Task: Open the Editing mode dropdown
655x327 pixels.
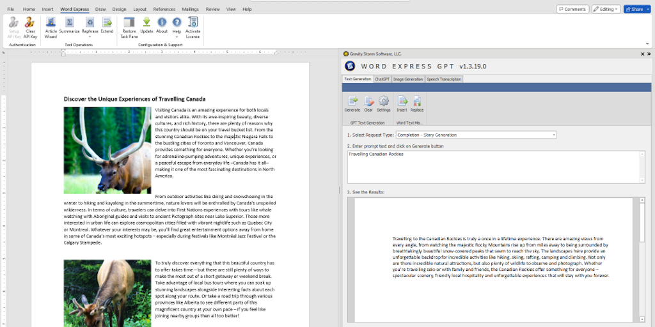Action: pos(606,9)
